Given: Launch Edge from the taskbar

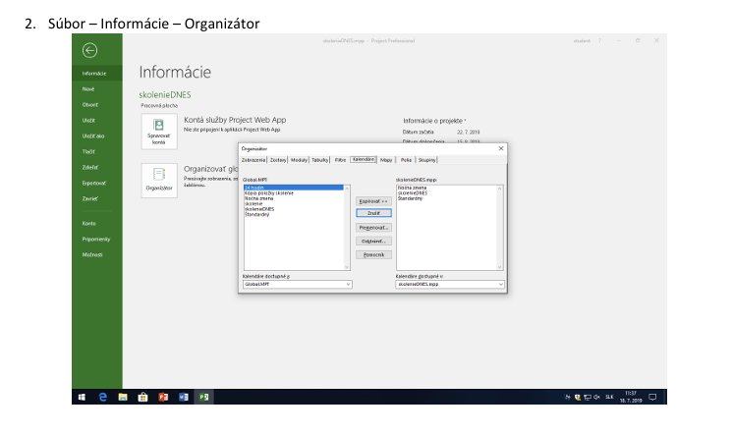Looking at the screenshot, I should point(103,397).
